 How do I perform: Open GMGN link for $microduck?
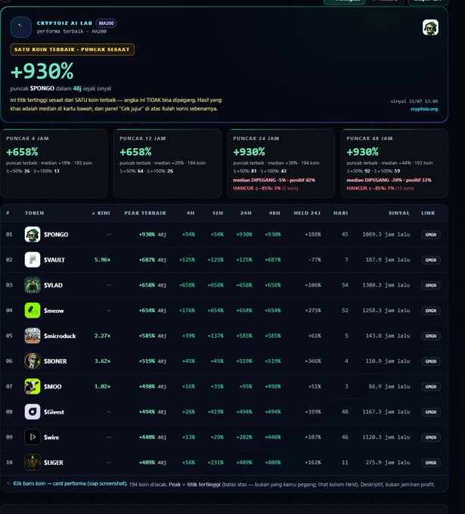pos(430,336)
